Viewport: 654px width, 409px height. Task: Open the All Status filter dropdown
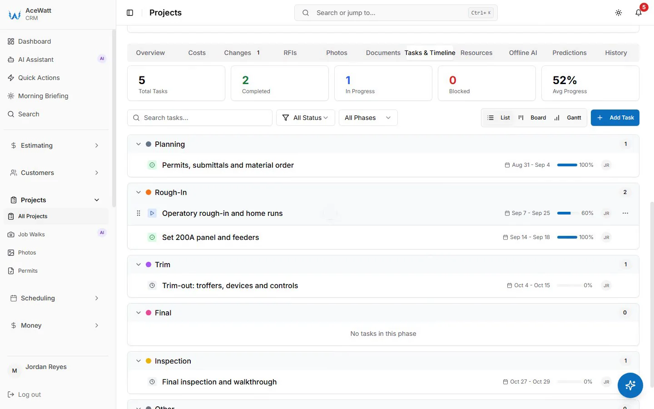[306, 118]
